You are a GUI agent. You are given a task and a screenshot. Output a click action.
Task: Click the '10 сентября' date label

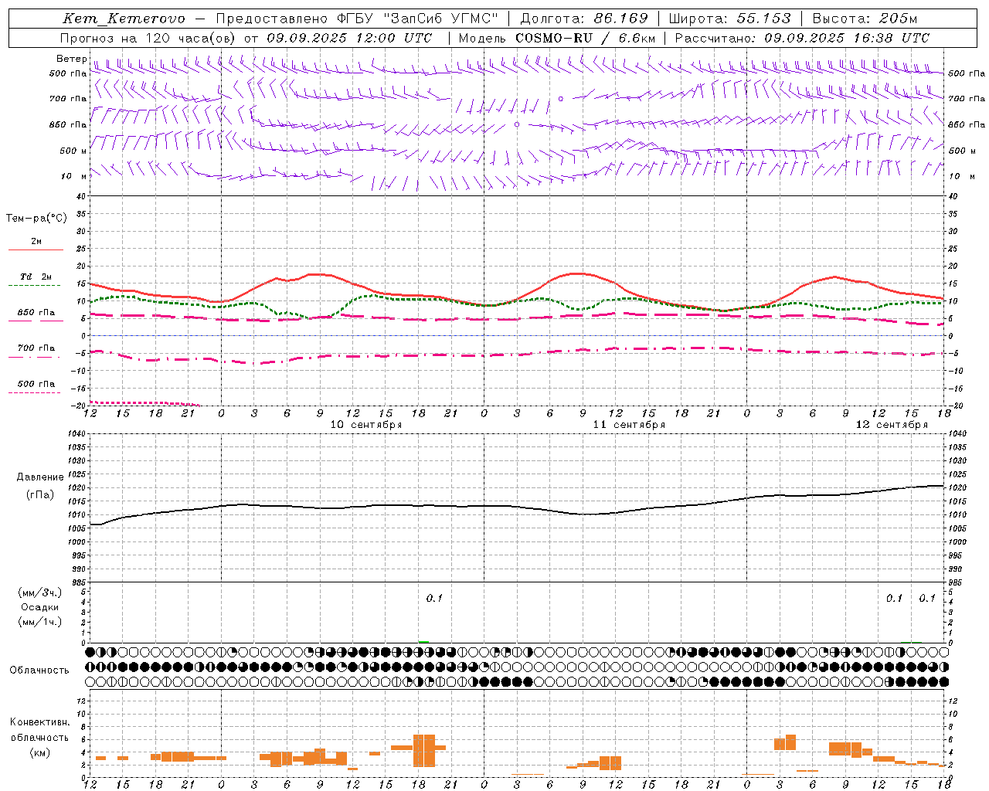click(366, 425)
